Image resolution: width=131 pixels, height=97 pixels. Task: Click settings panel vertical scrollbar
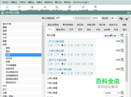[127, 58]
